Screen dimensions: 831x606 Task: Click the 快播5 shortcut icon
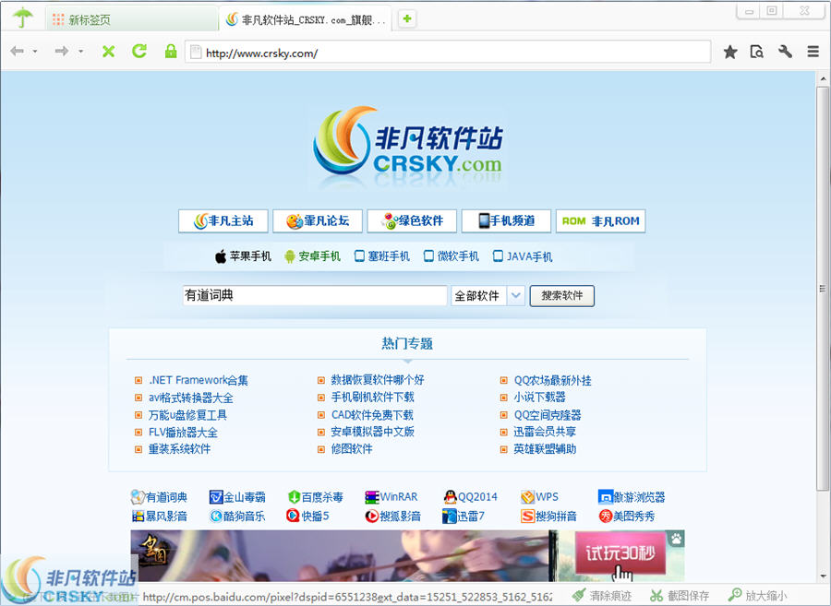coord(293,516)
